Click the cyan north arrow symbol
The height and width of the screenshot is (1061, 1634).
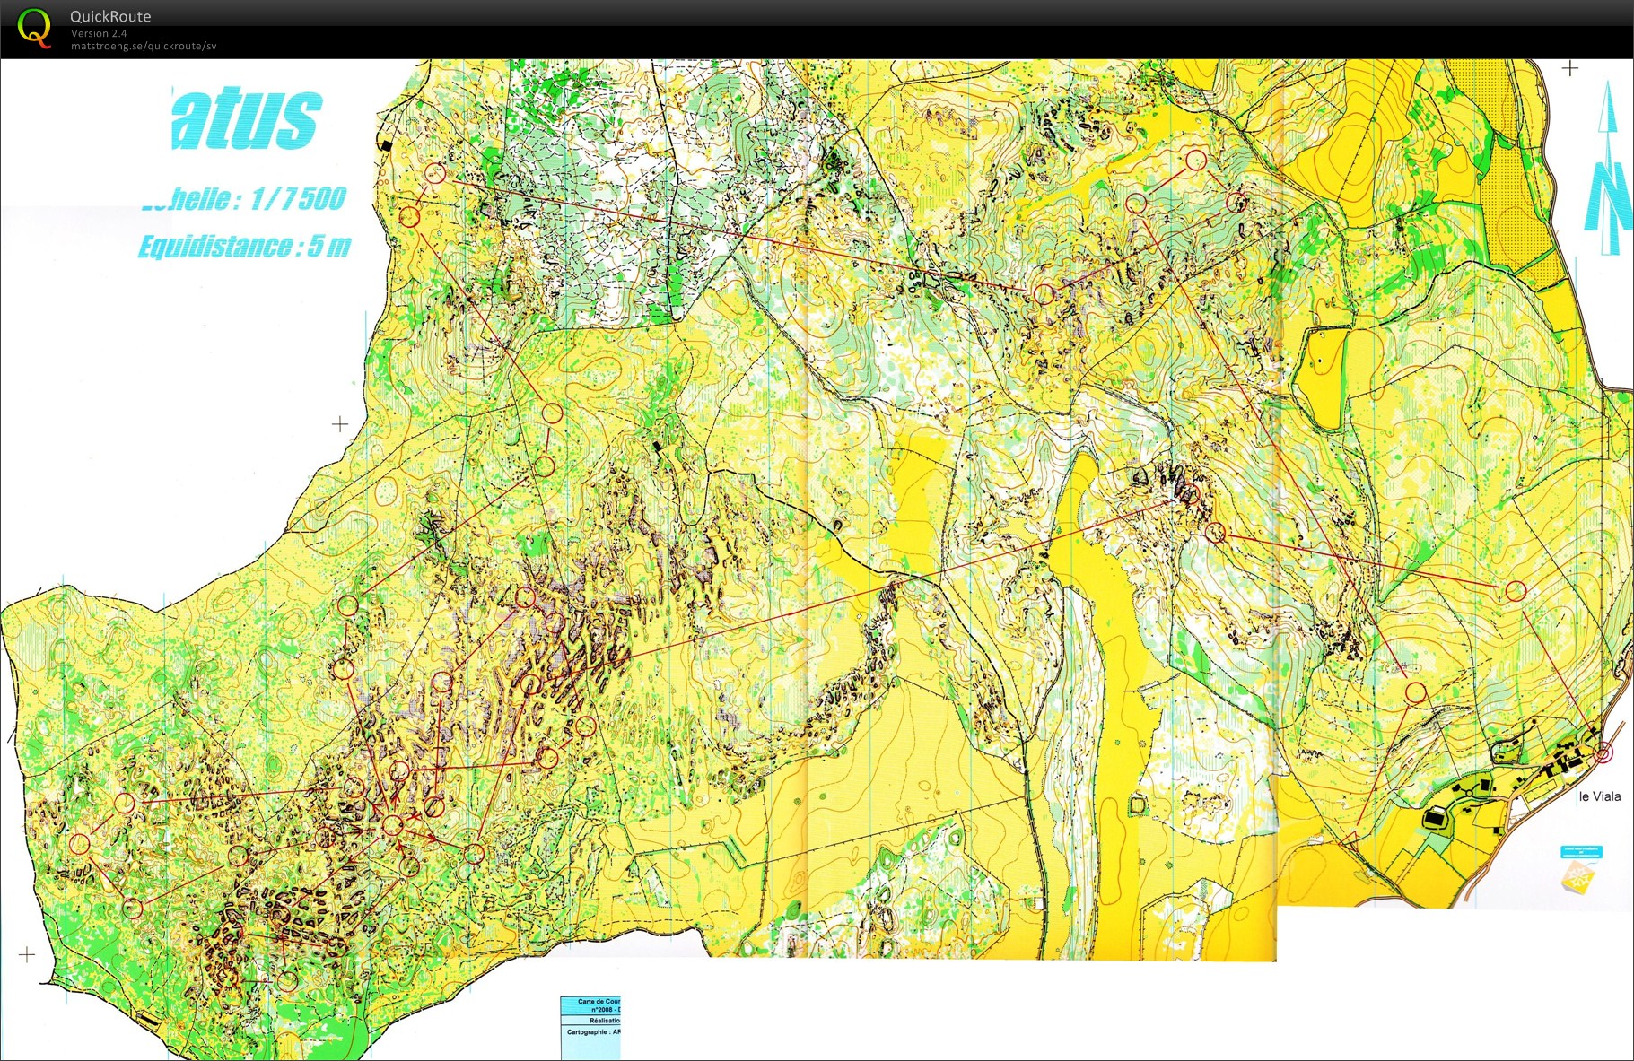click(x=1611, y=168)
